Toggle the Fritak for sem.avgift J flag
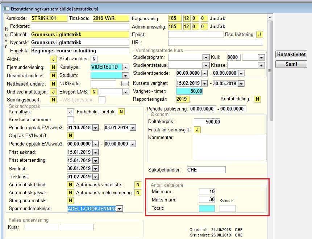Image resolution: width=312 pixels, height=239 pixels. (x=197, y=130)
